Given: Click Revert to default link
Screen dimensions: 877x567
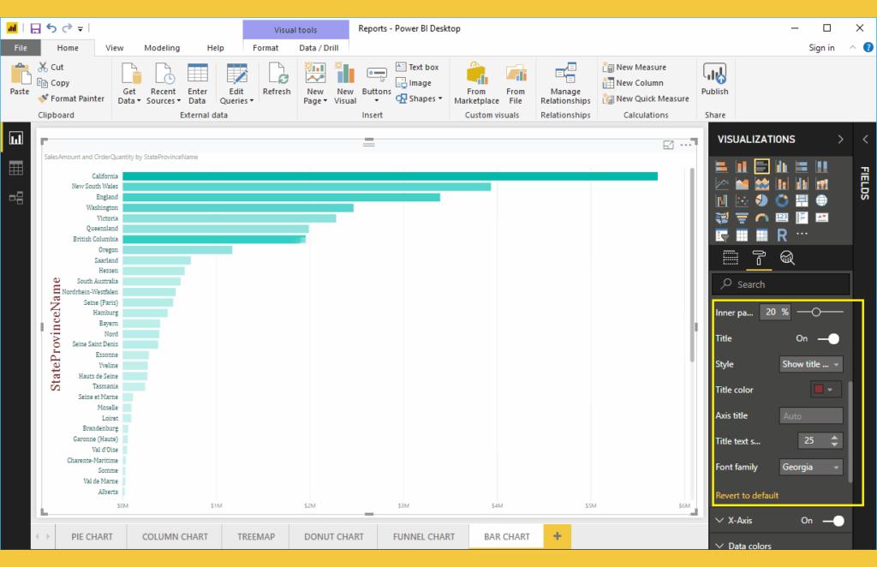Looking at the screenshot, I should [747, 495].
